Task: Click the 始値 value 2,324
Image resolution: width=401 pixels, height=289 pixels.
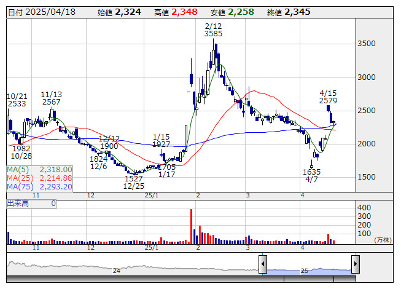Action: click(x=128, y=12)
